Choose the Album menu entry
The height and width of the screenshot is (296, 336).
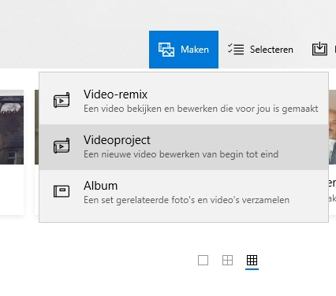(x=184, y=193)
